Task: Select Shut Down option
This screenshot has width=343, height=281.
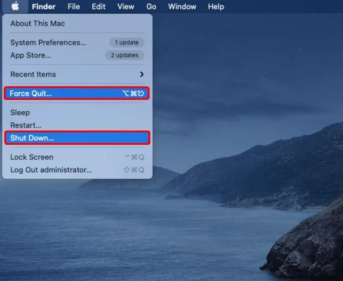Action: coord(77,138)
